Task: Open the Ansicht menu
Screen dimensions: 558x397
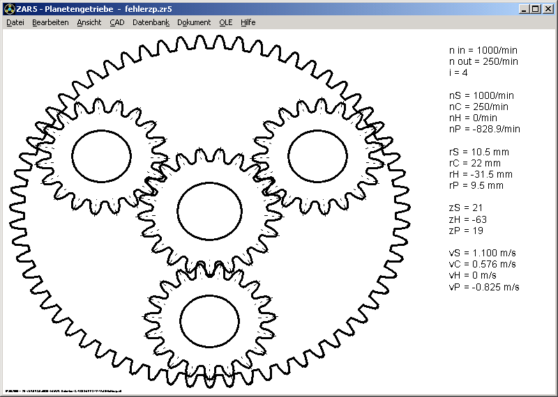Action: [89, 22]
